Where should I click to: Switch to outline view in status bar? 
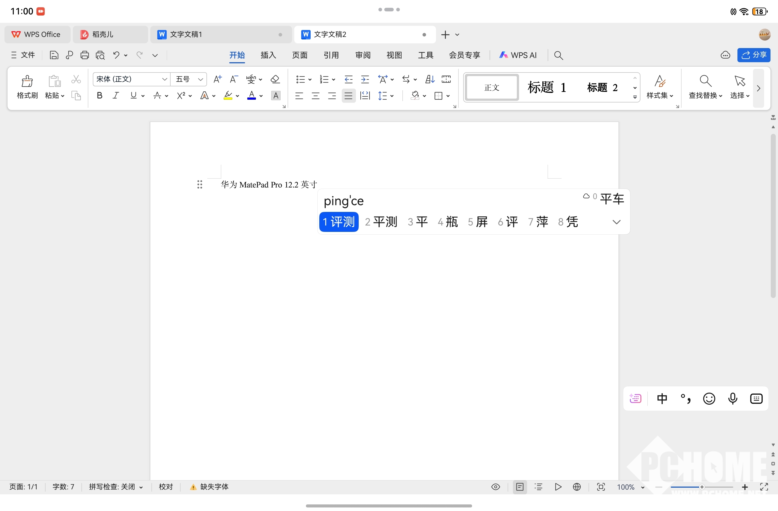[x=538, y=487]
